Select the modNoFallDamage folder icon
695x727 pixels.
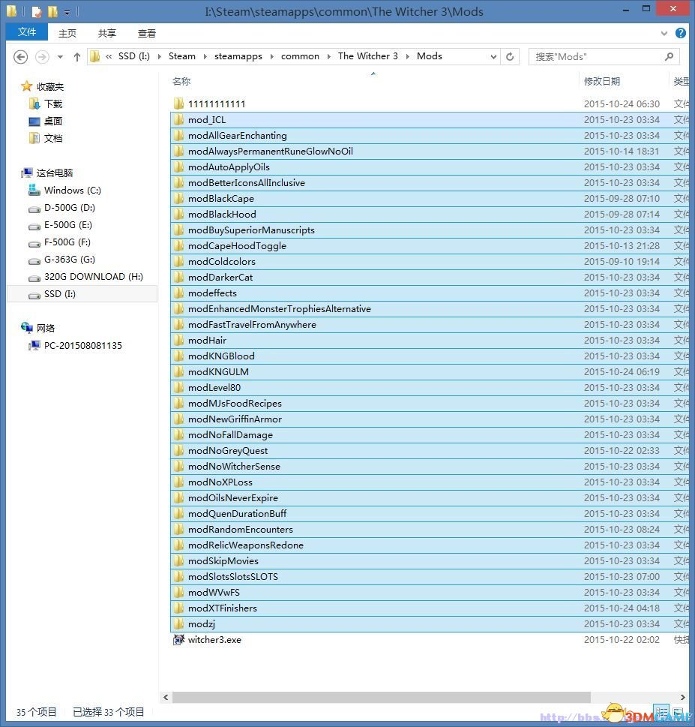[x=178, y=435]
